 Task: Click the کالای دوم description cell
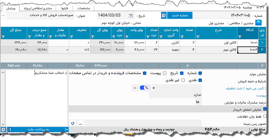click(x=216, y=50)
